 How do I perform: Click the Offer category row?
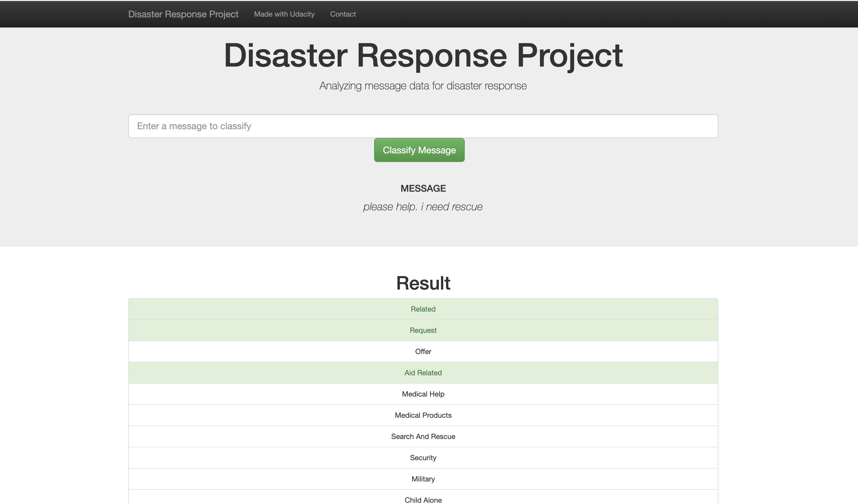(423, 351)
